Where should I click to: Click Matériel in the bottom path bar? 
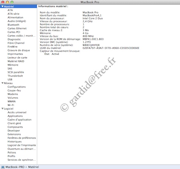33,167
